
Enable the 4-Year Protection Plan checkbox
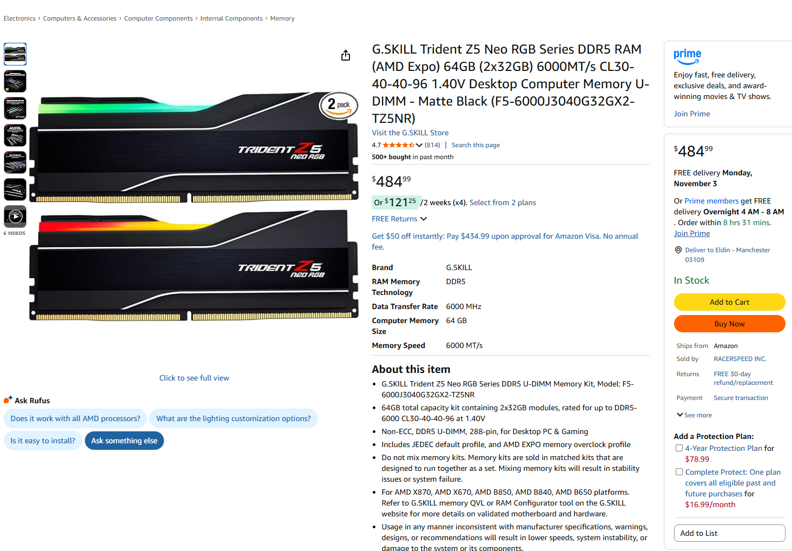coord(679,448)
